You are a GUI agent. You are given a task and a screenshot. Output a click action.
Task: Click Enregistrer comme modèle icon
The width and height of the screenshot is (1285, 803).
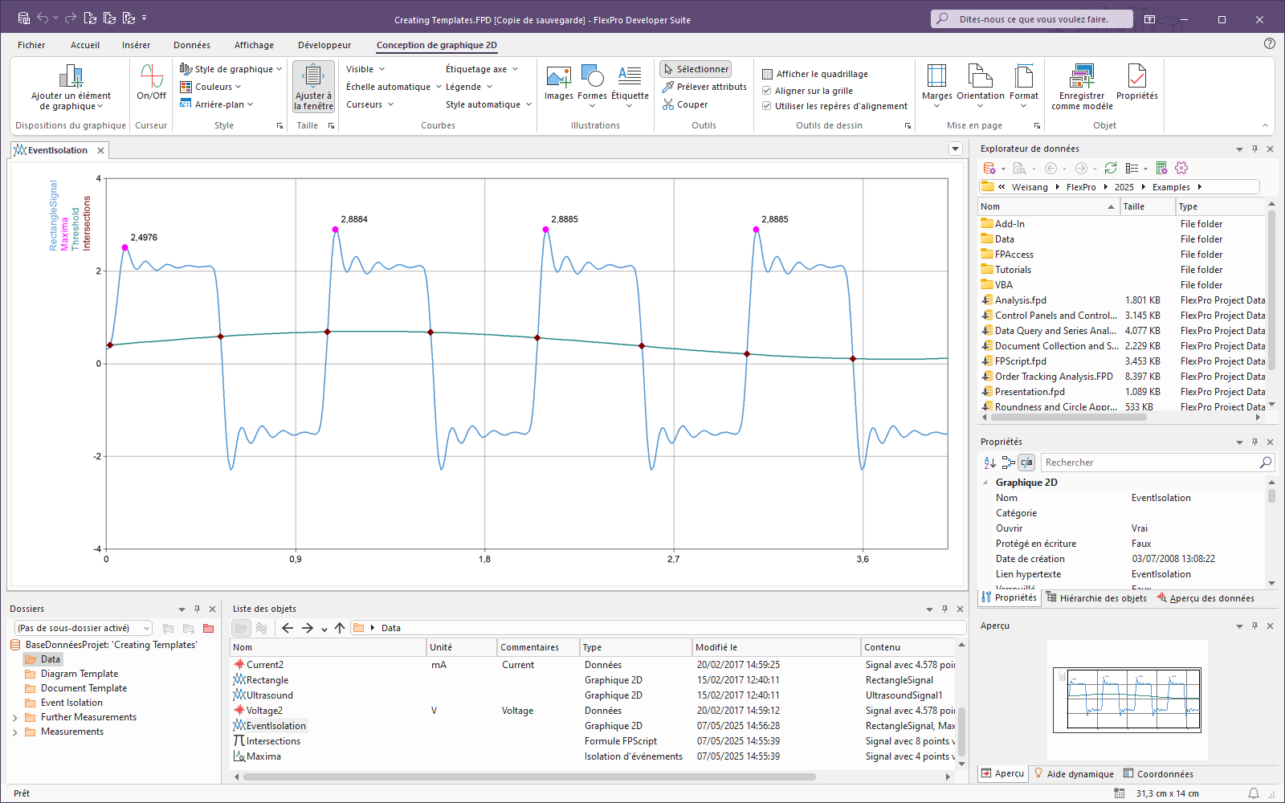(x=1082, y=87)
